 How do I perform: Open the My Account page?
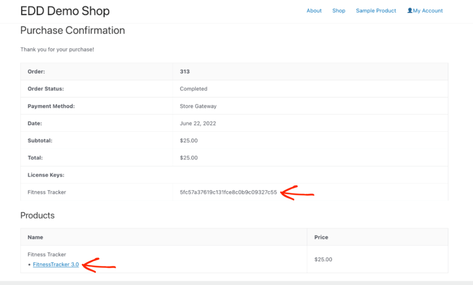point(428,11)
